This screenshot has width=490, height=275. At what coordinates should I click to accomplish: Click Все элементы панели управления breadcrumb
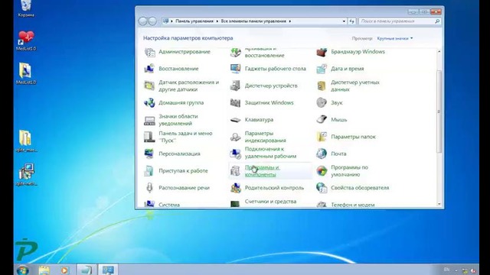coord(253,21)
